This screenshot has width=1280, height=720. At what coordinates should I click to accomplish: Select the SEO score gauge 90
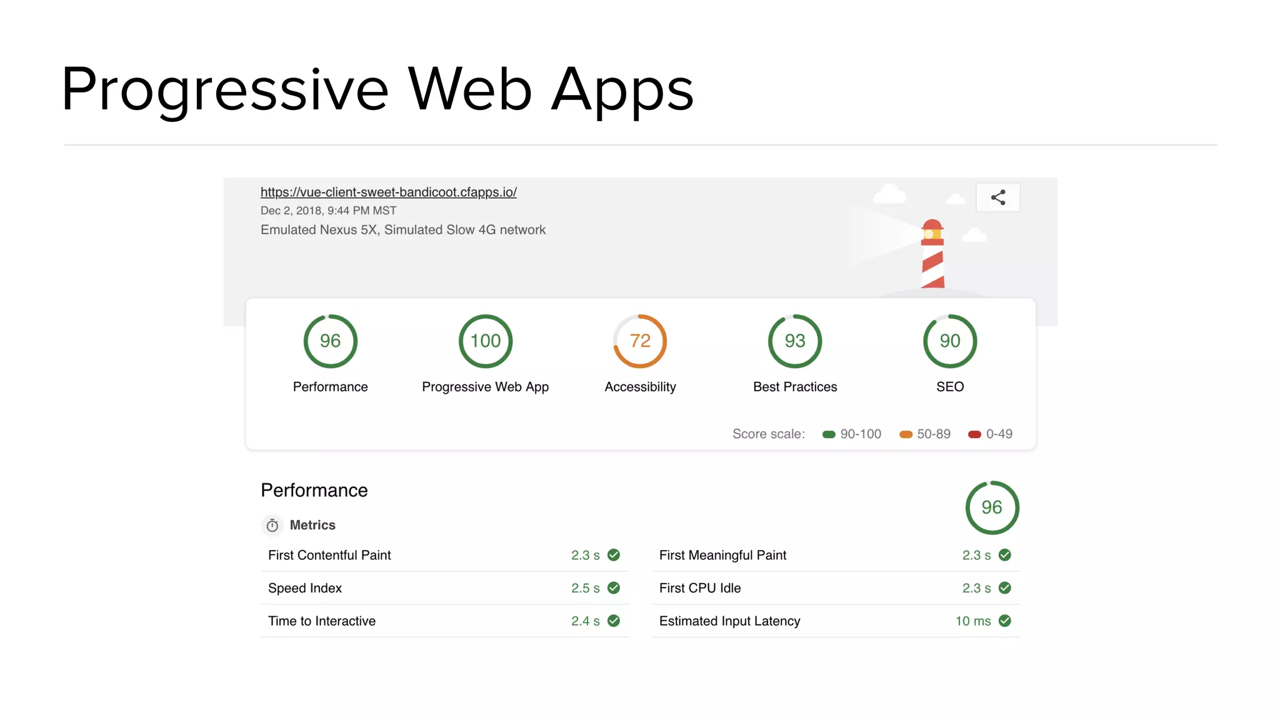[950, 341]
